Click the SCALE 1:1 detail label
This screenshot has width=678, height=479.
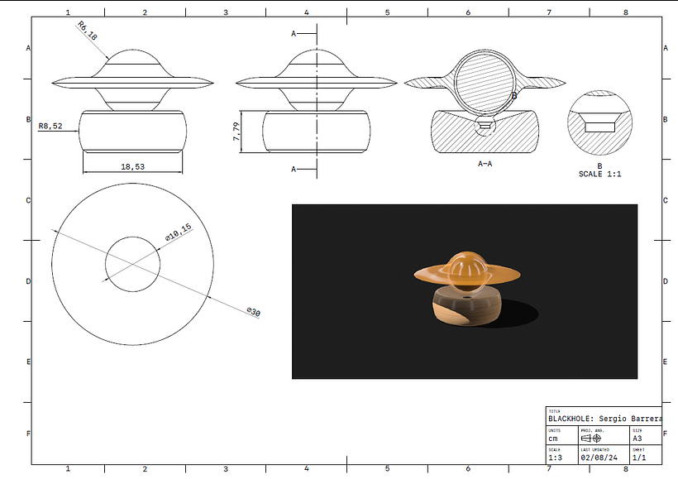coord(599,174)
